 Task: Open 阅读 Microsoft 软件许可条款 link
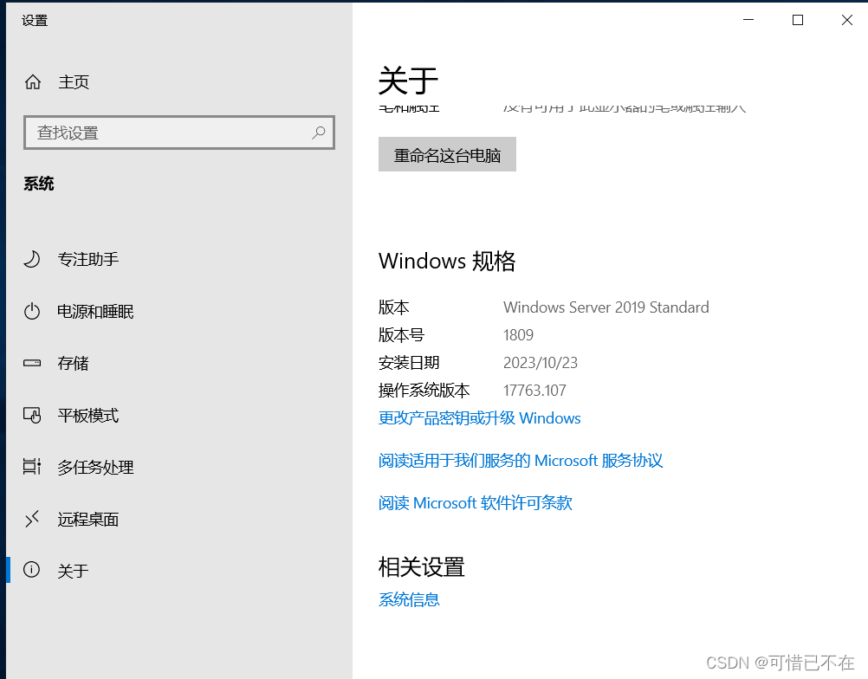point(475,502)
